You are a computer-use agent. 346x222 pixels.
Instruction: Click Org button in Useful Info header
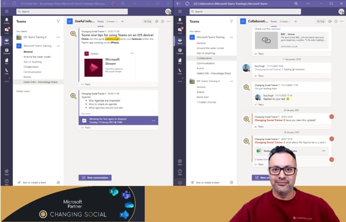tap(148, 22)
